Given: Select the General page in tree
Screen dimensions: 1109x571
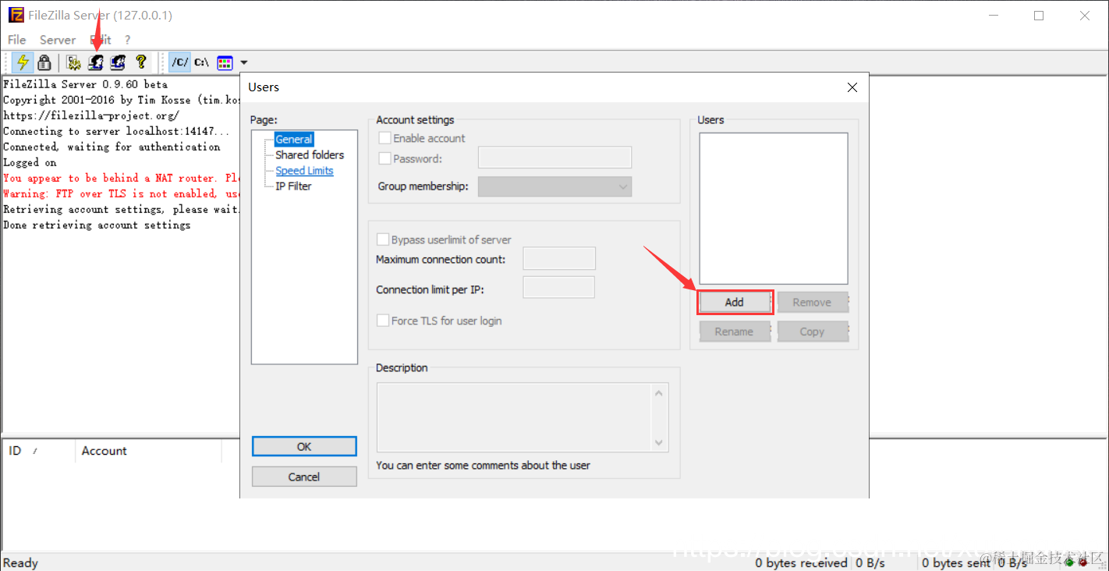Looking at the screenshot, I should (294, 140).
